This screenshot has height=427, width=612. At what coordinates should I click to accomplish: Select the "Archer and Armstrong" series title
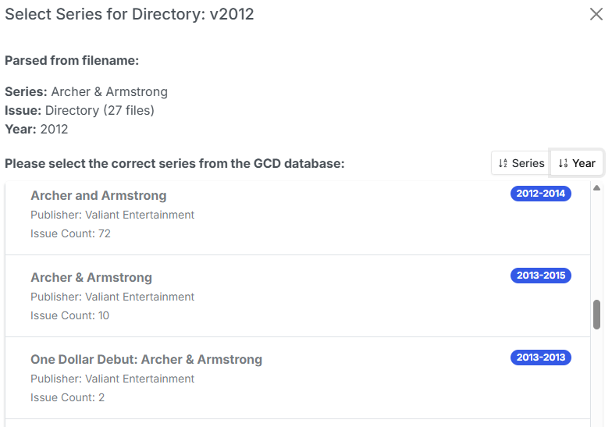point(98,195)
